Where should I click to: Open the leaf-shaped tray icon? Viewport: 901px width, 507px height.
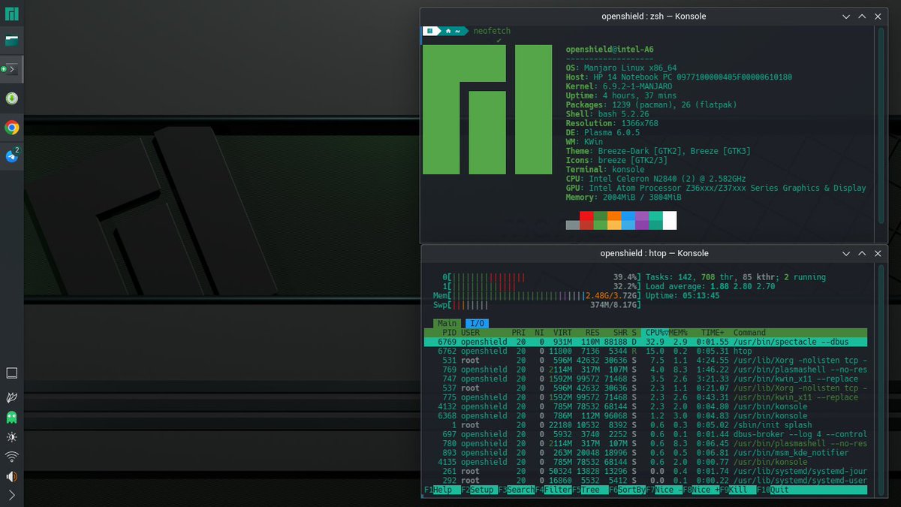click(x=12, y=396)
